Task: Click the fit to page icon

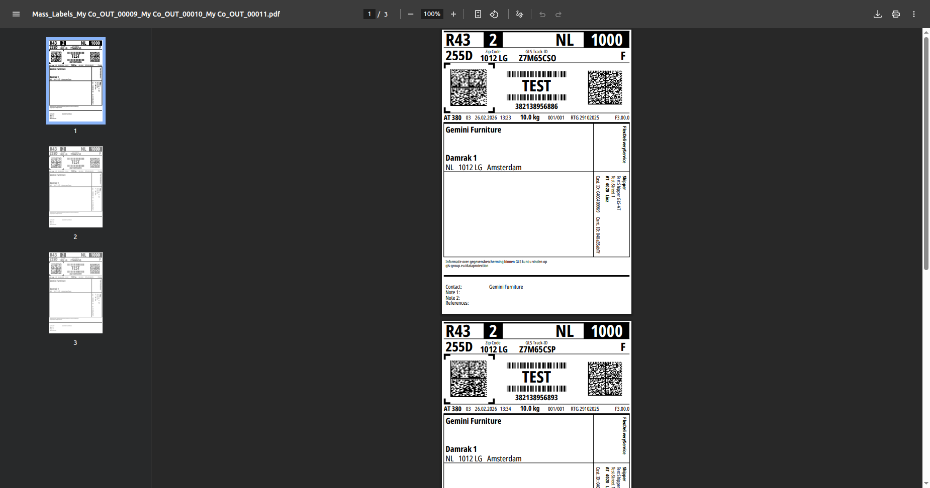Action: 478,14
